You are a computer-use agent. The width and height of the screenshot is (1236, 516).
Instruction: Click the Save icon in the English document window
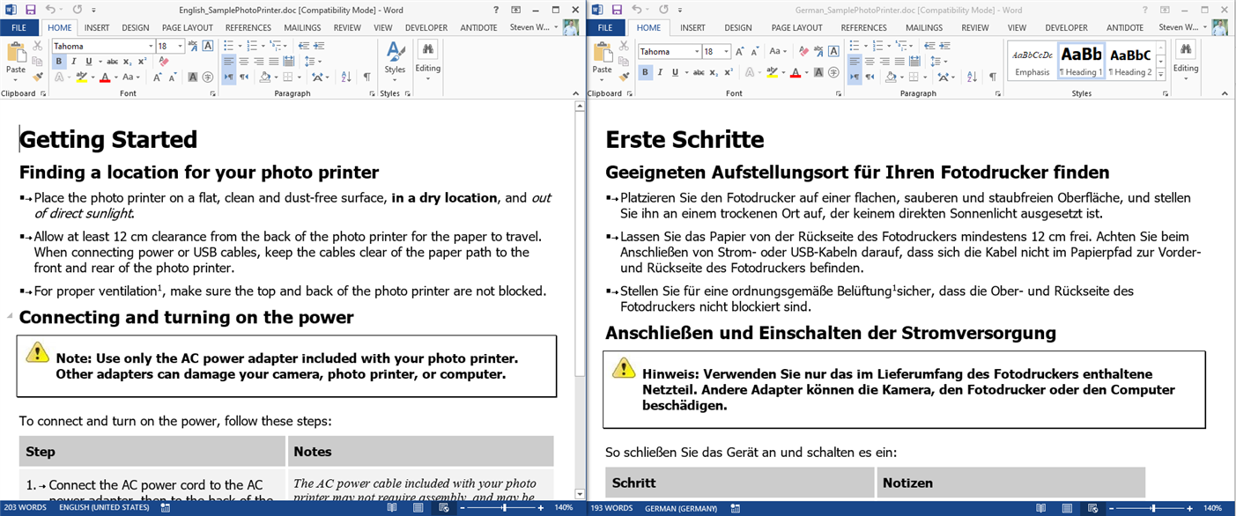coord(30,10)
